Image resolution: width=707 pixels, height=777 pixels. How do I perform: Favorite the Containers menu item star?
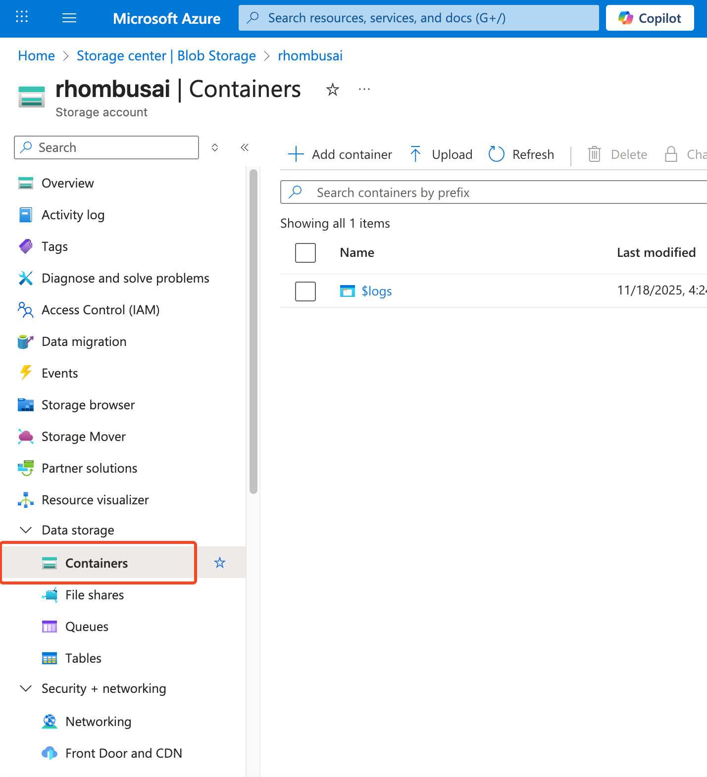point(220,563)
